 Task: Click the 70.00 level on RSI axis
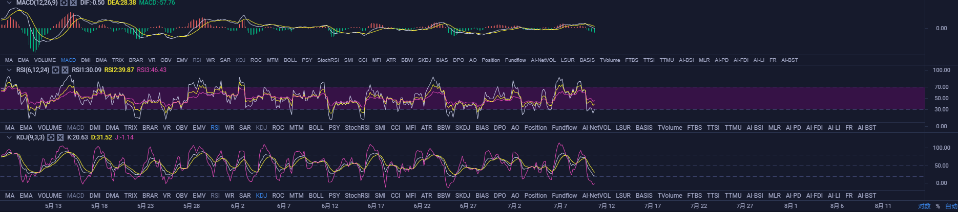(942, 87)
